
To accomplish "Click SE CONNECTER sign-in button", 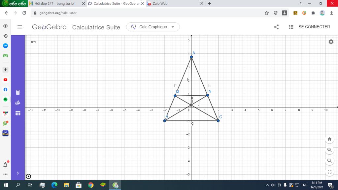I will pyautogui.click(x=314, y=27).
